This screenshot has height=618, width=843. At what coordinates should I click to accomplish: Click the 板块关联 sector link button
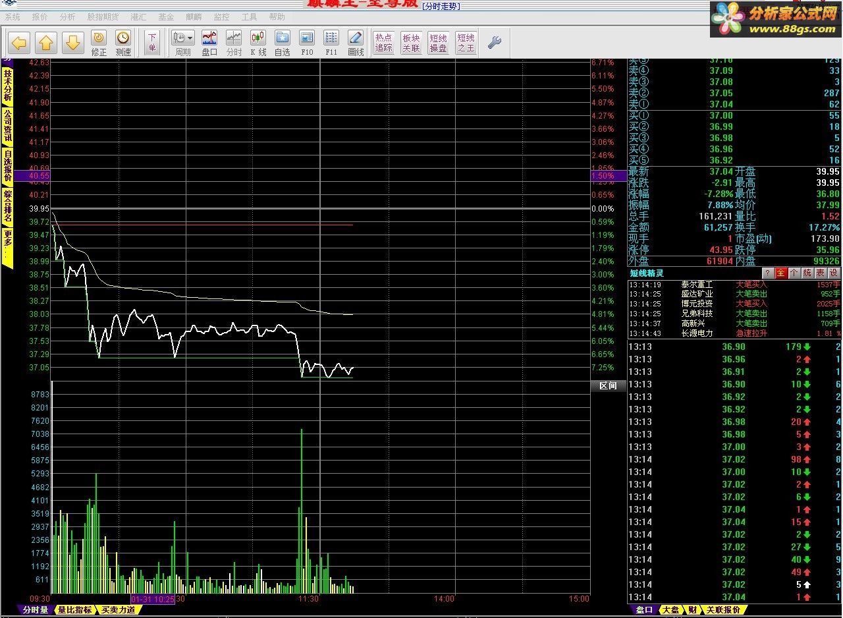click(x=411, y=43)
